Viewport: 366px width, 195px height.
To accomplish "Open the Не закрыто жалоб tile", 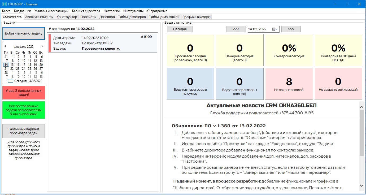I will (289, 84).
